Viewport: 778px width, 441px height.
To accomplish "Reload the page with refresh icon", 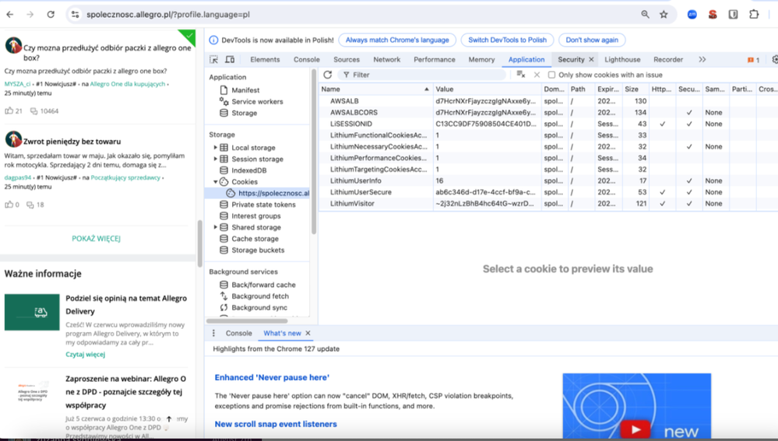I will click(x=51, y=14).
